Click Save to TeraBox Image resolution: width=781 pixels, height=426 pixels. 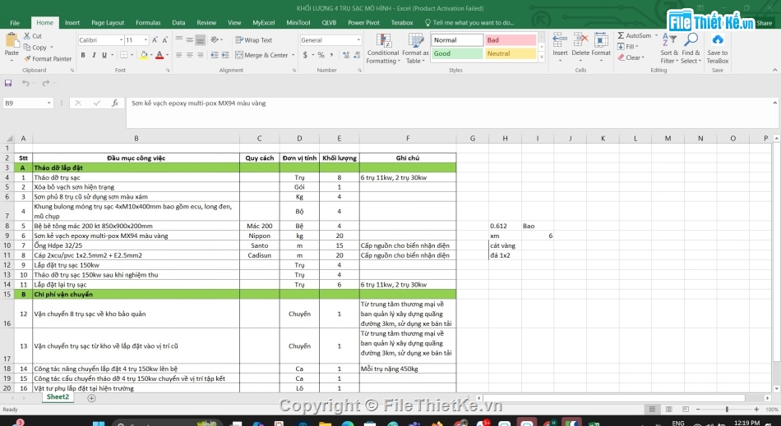[x=717, y=48]
